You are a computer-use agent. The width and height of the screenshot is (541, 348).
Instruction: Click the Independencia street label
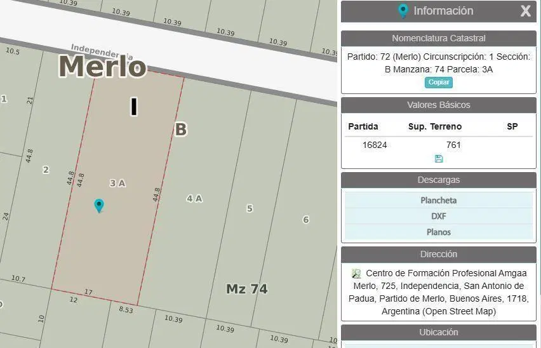pos(102,52)
